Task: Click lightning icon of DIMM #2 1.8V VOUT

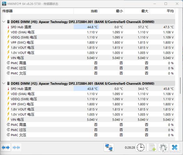Action: [8, 109]
